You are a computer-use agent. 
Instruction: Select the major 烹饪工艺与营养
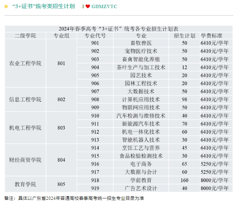(141, 148)
